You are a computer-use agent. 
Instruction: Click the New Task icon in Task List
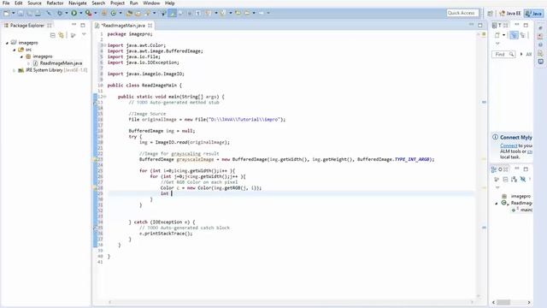pyautogui.click(x=497, y=35)
